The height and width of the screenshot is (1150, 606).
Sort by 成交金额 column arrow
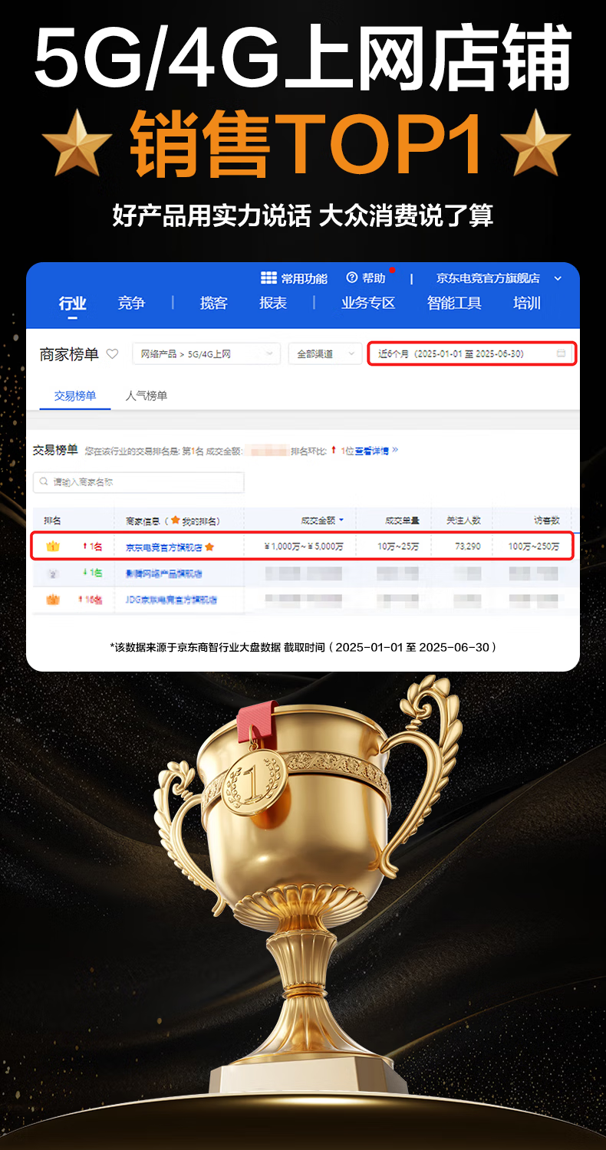tap(341, 521)
